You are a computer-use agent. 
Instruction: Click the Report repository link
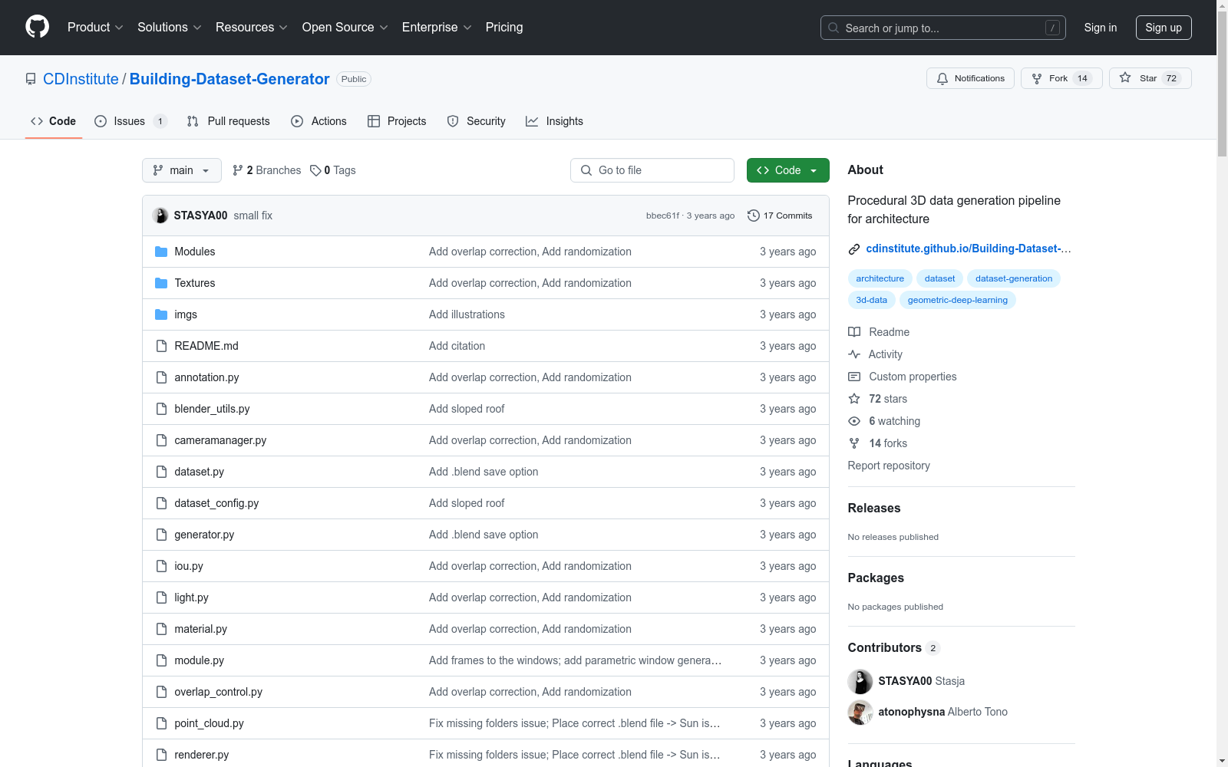click(889, 466)
